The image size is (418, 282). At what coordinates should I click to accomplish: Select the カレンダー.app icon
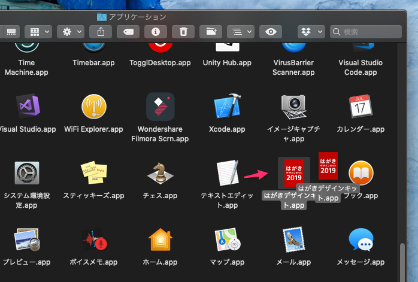361,106
